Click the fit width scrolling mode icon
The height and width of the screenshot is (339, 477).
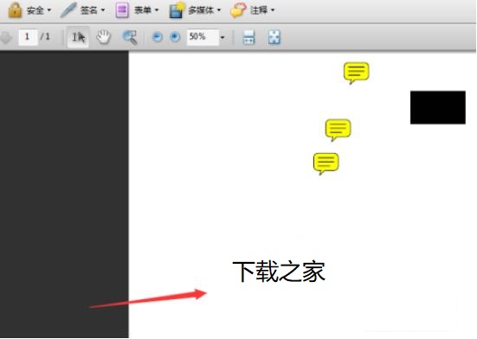pos(248,37)
